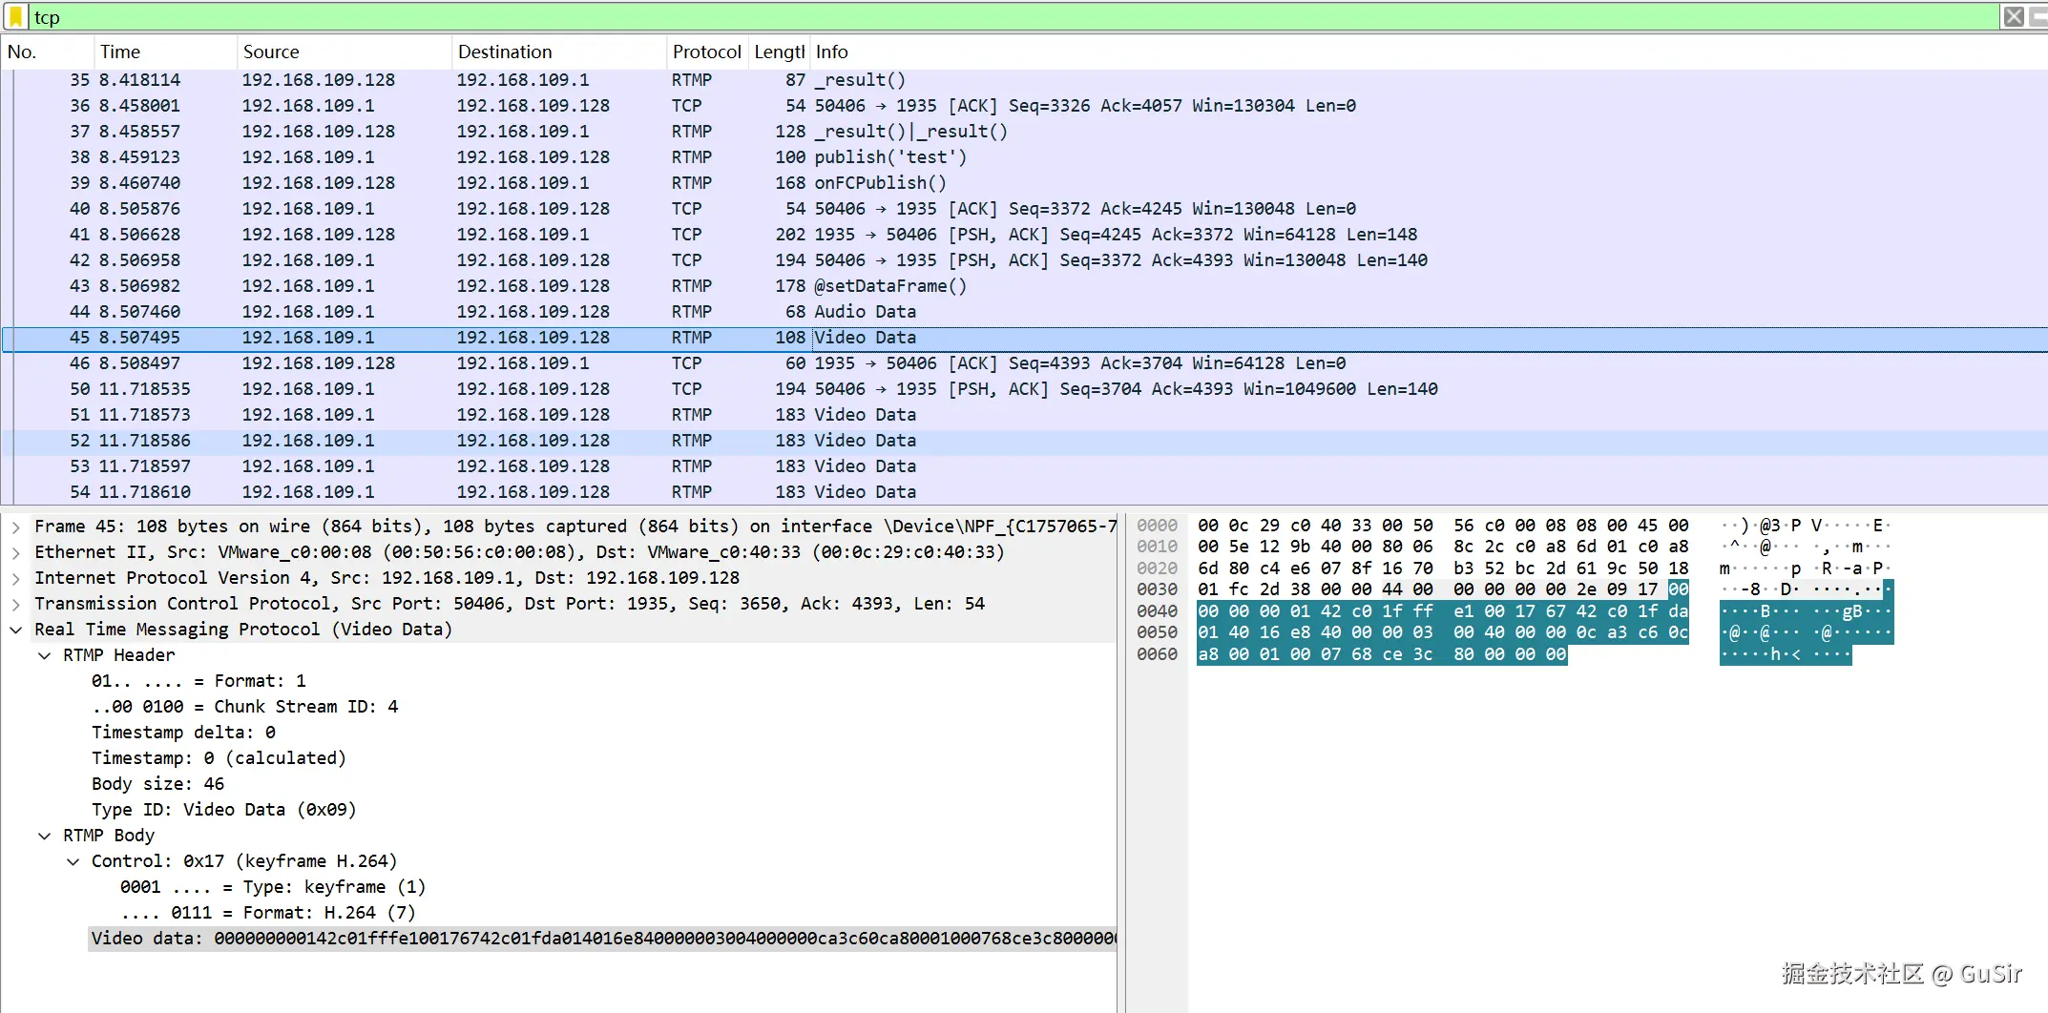Click hex dump offset 0030 row bytes
This screenshot has height=1013, width=2048.
point(1443,589)
